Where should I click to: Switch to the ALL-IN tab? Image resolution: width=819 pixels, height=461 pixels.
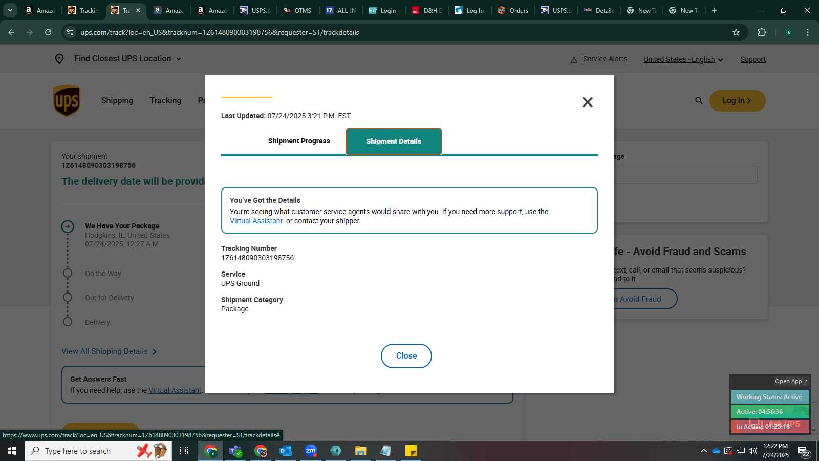[x=341, y=10]
